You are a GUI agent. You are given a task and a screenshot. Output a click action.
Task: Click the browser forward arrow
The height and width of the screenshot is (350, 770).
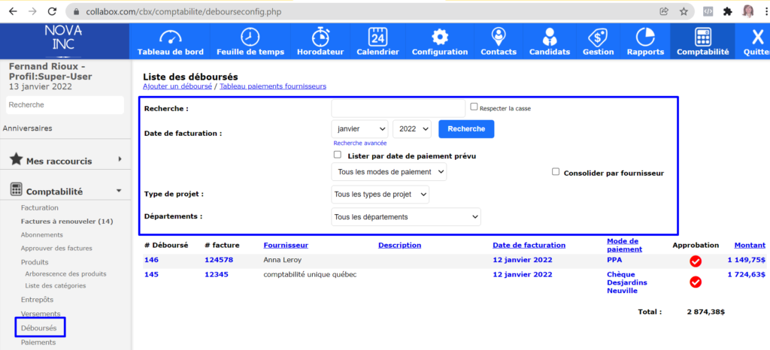click(x=32, y=11)
